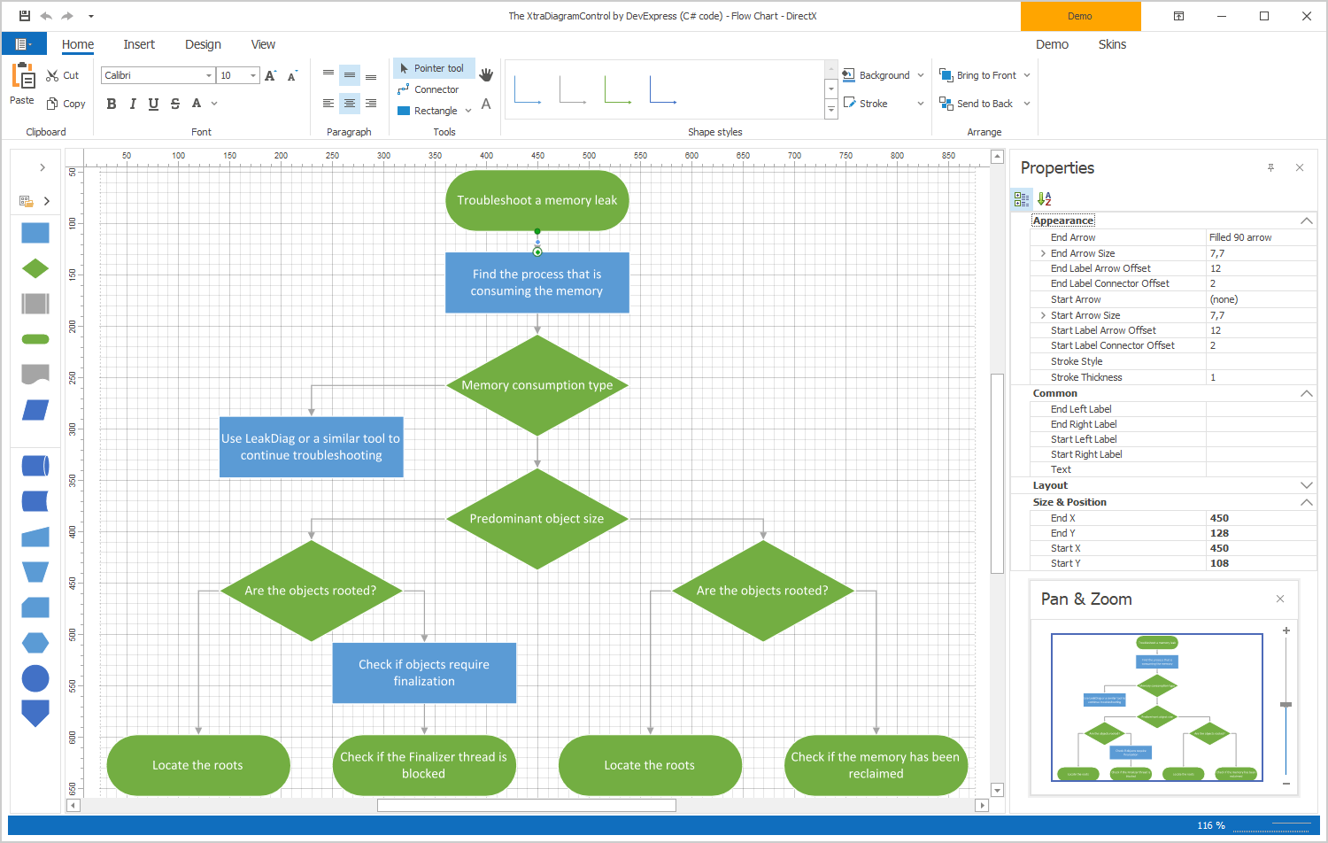
Task: Sort properties alphabetically with the A-Z icon
Action: click(1045, 198)
